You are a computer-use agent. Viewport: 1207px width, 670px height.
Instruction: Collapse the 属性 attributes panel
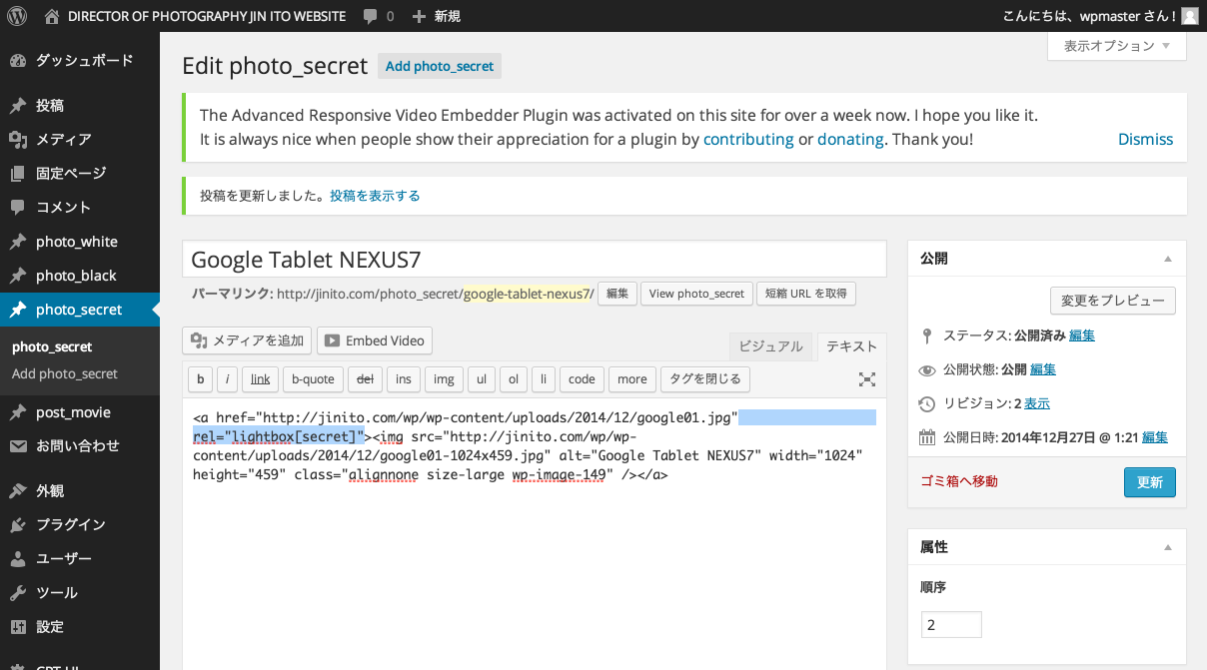click(1168, 547)
